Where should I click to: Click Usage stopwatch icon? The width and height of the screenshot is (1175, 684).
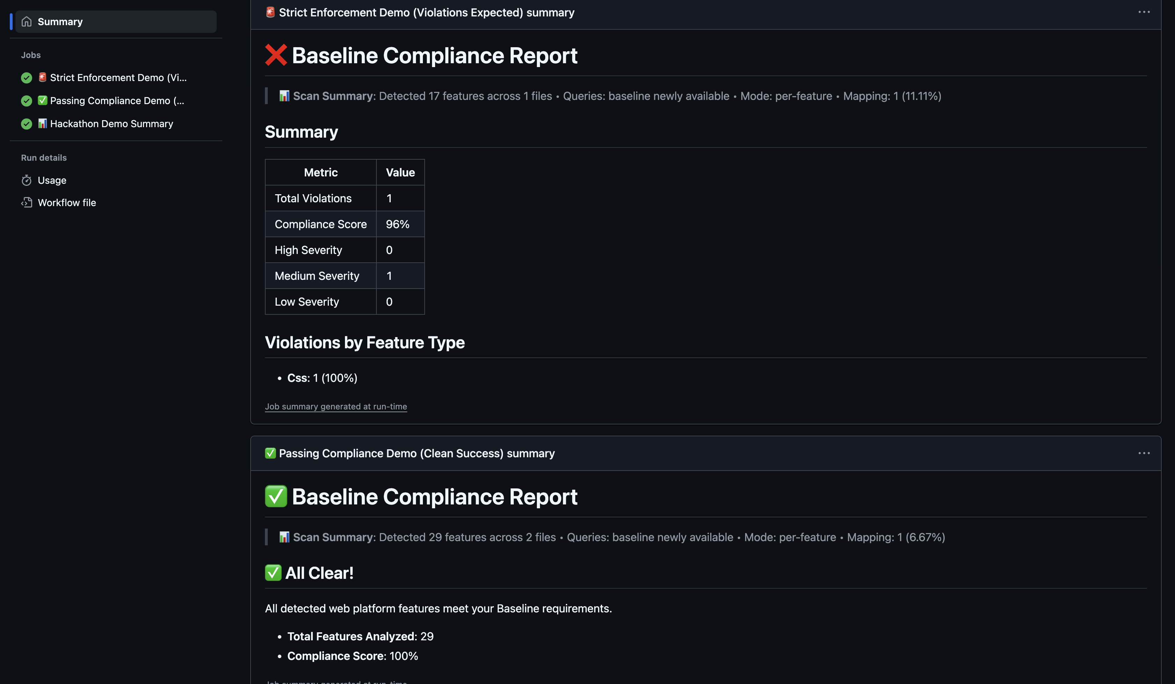click(27, 180)
